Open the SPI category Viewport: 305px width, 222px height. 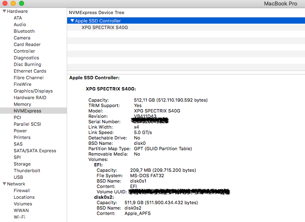point(17,157)
